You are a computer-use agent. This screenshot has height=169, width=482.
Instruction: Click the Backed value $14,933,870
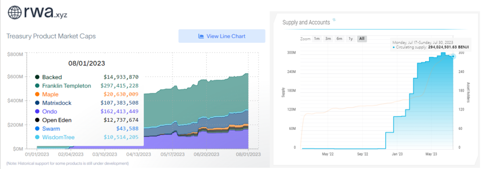(x=121, y=77)
